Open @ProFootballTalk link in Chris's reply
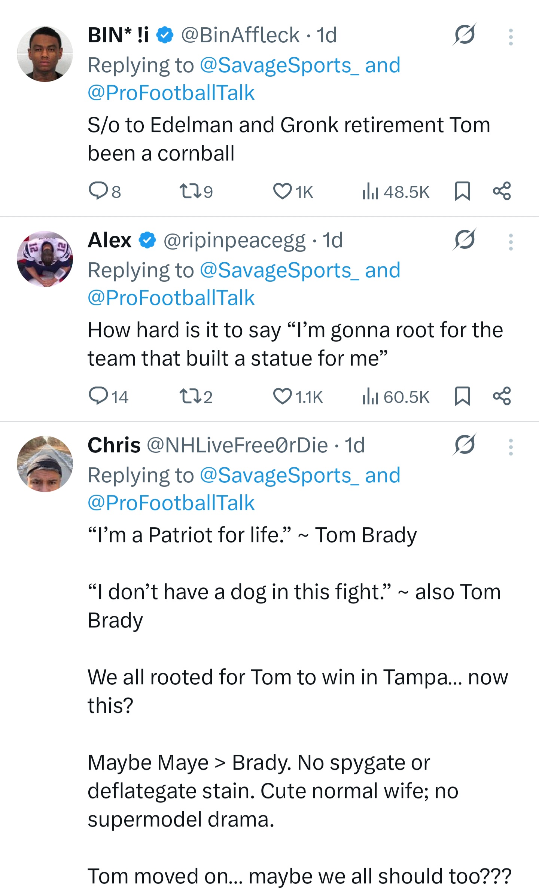 [171, 502]
